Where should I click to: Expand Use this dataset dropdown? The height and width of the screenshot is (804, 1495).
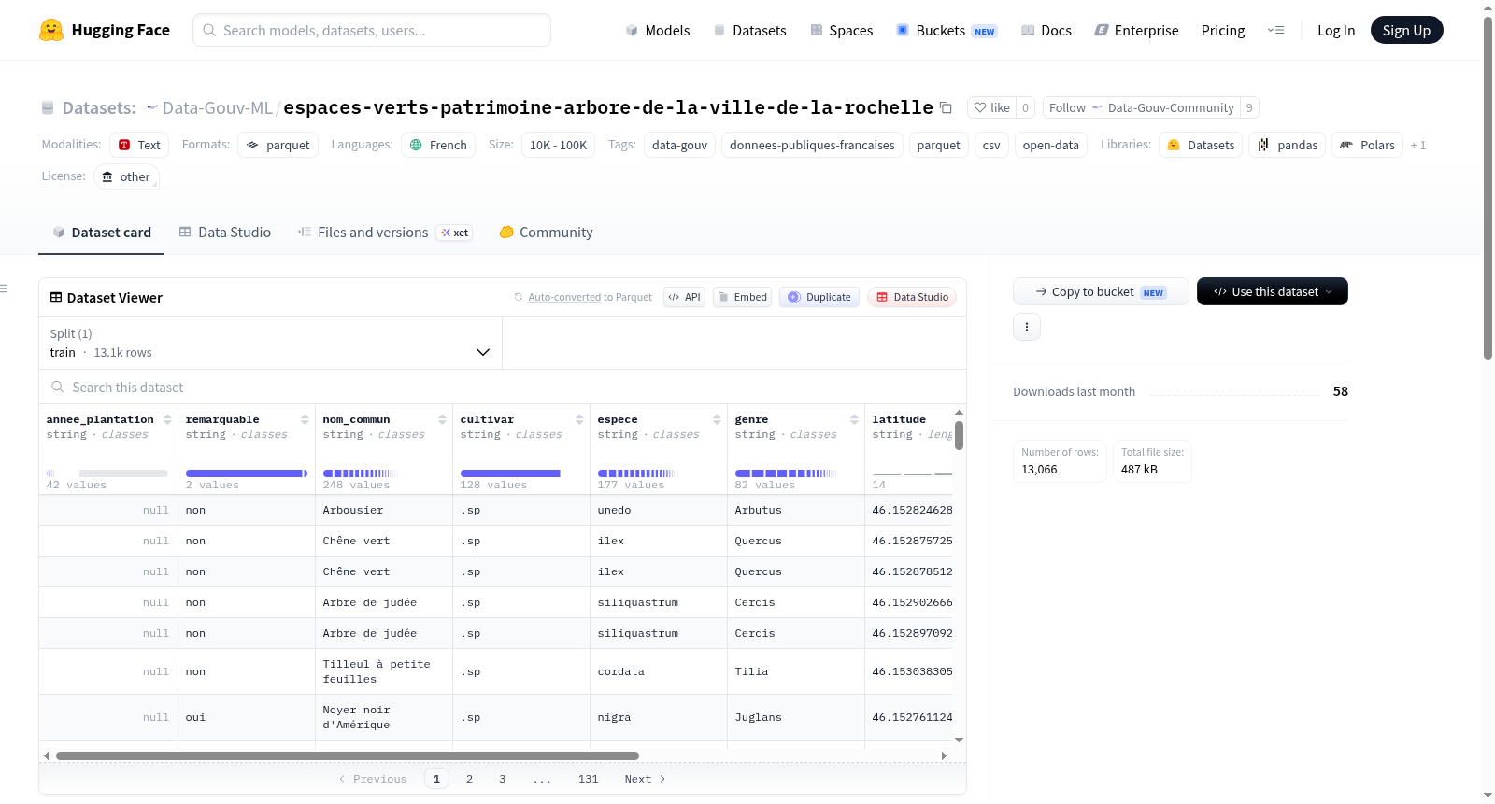1272,291
